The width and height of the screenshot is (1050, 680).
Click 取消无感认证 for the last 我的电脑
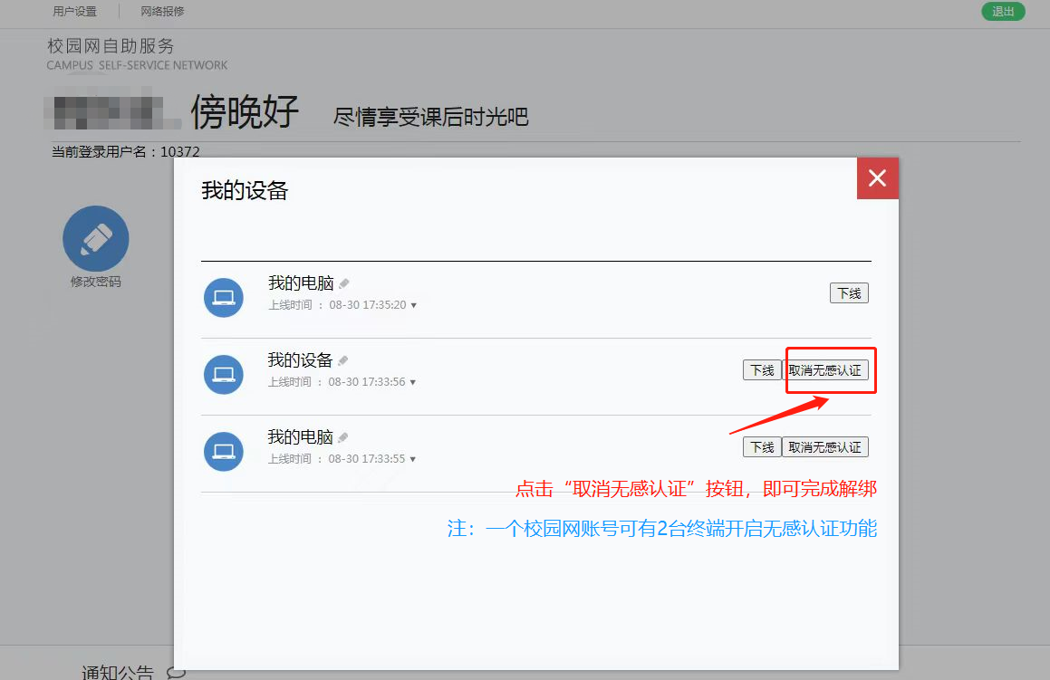[x=825, y=447]
